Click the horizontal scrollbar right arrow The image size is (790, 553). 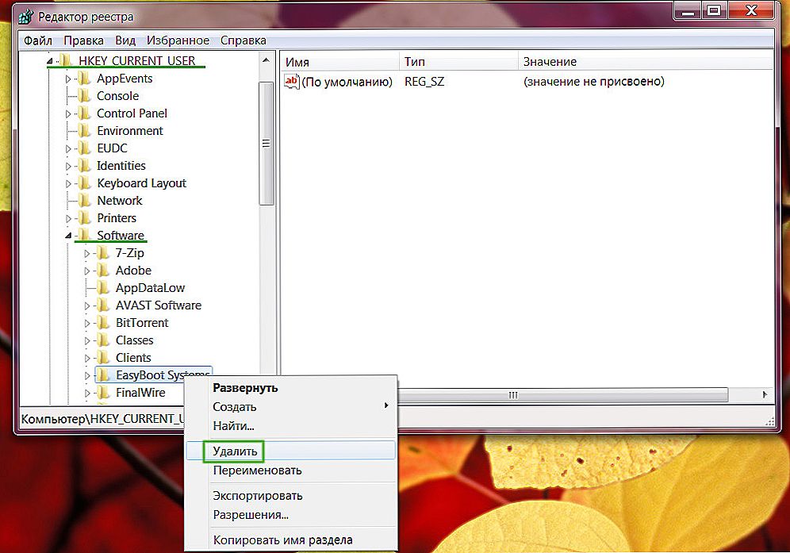pyautogui.click(x=765, y=394)
